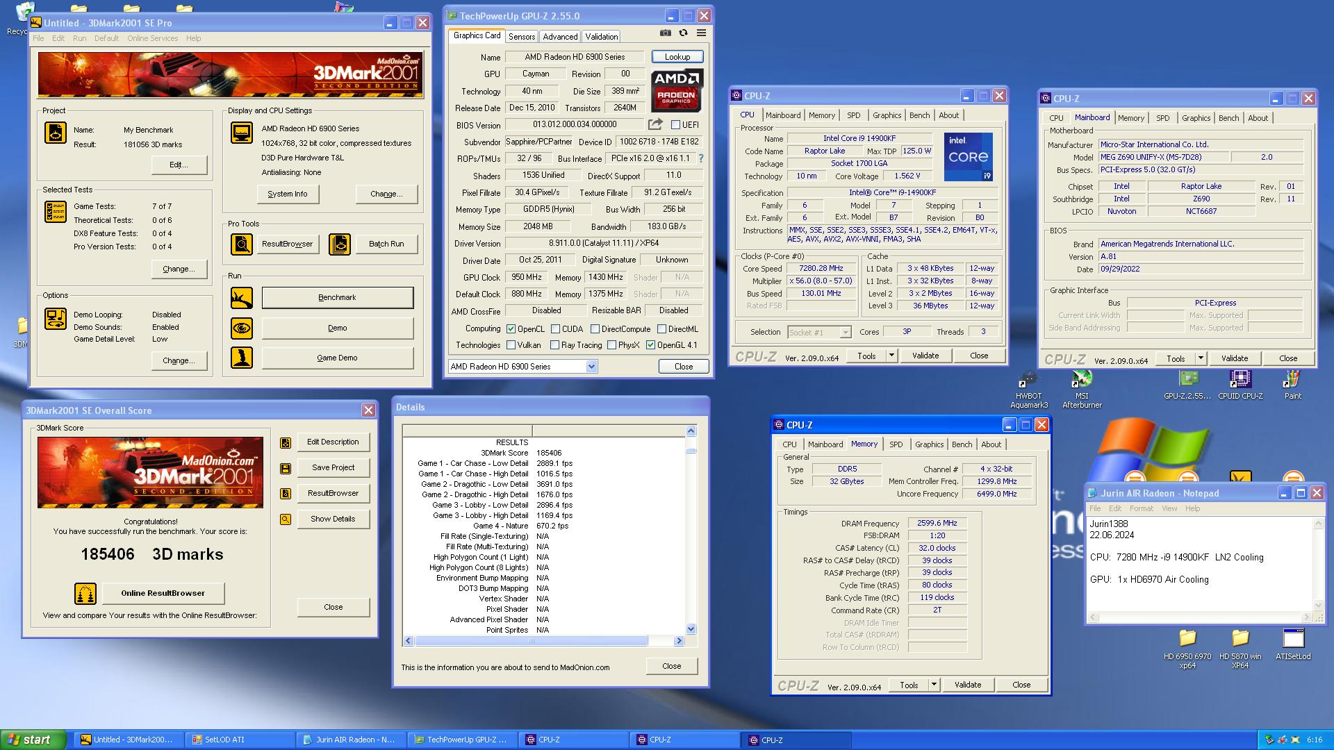Open CPUID CPU-Z desktop icon

pos(1240,385)
